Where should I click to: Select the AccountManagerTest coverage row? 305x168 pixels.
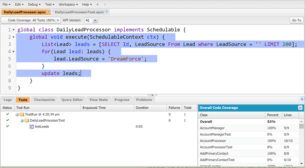coord(248,134)
